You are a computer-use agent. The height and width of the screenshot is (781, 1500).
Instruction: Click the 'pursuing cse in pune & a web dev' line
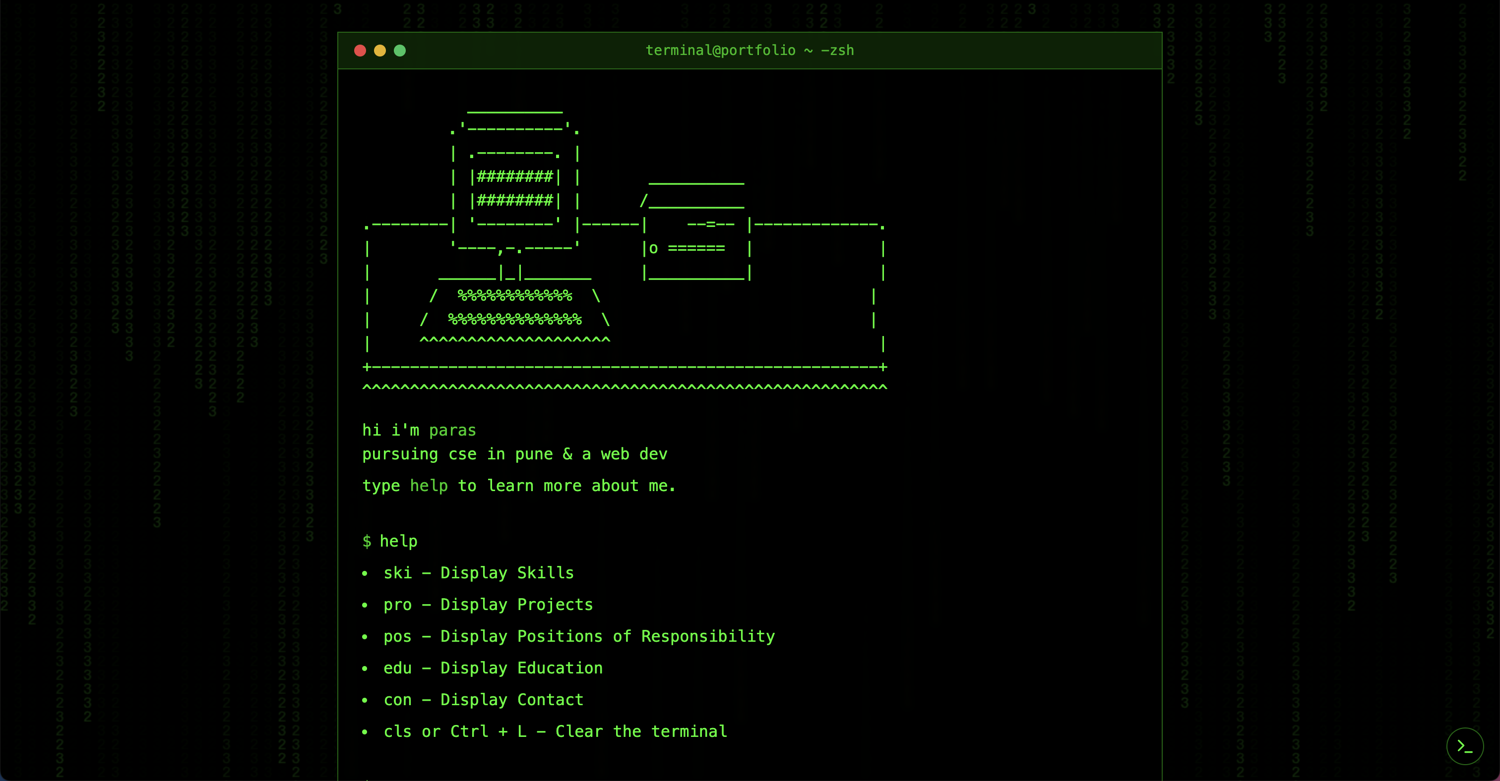coord(515,454)
